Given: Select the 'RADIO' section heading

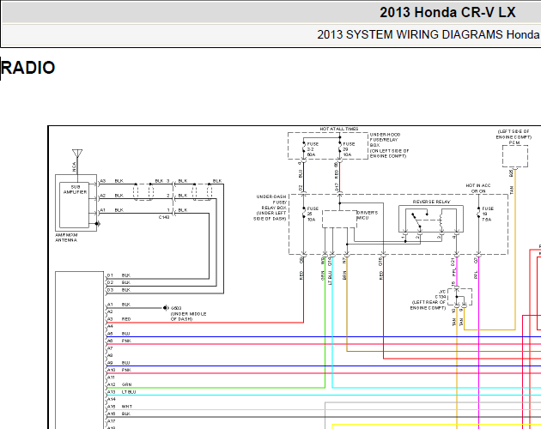Looking at the screenshot, I should tap(28, 68).
